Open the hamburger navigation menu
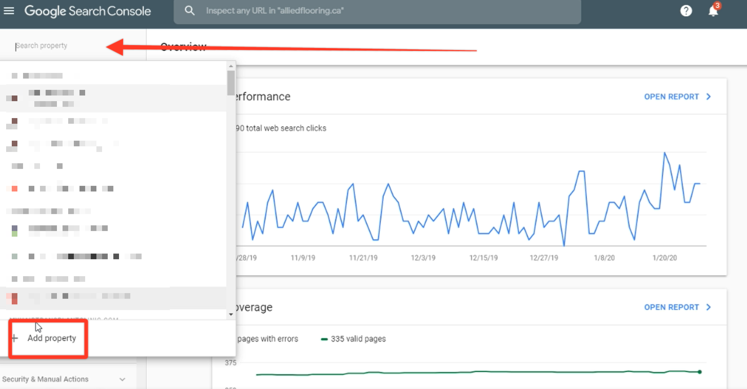This screenshot has height=389, width=747. tap(9, 10)
